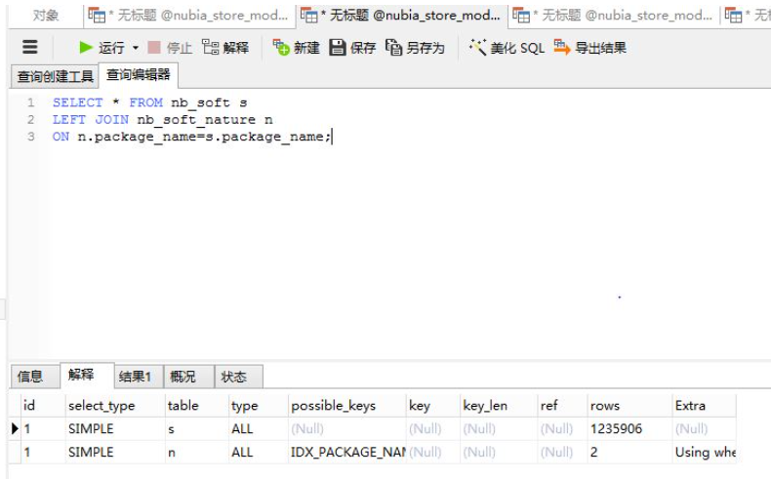Open the first 无标题 @nubia_store_mod query tab
771x479 pixels.
188,16
